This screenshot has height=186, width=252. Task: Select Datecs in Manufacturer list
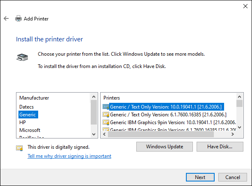point(27,107)
